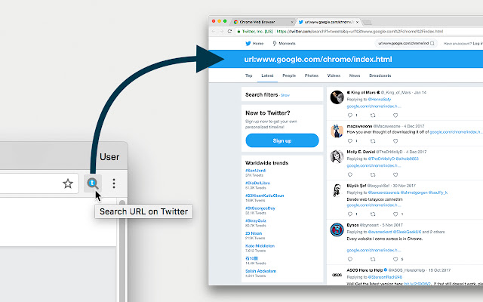Select the Videos search tab
This screenshot has height=302, width=483.
coord(334,75)
